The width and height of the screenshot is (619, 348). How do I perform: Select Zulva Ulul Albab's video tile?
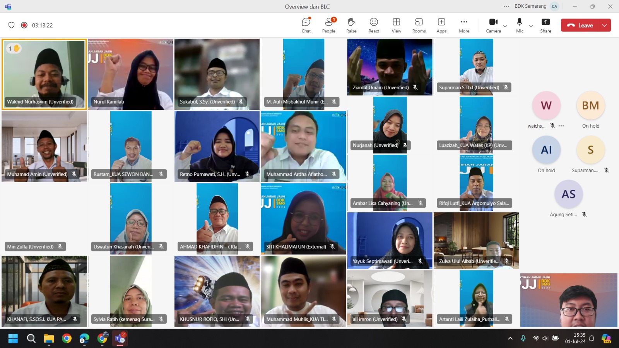476,241
